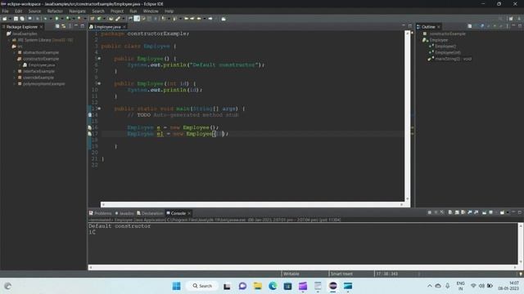Open the New icon dropdown arrow
The width and height of the screenshot is (524, 294).
pos(9,19)
